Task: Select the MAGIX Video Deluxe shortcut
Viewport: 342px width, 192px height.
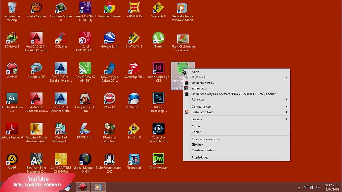Action: [x=110, y=72]
